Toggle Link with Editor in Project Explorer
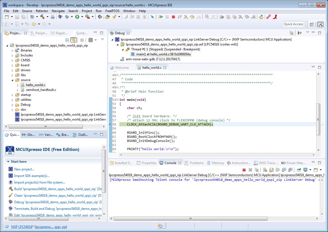Viewport: 328px width, 232px height. tap(73, 40)
